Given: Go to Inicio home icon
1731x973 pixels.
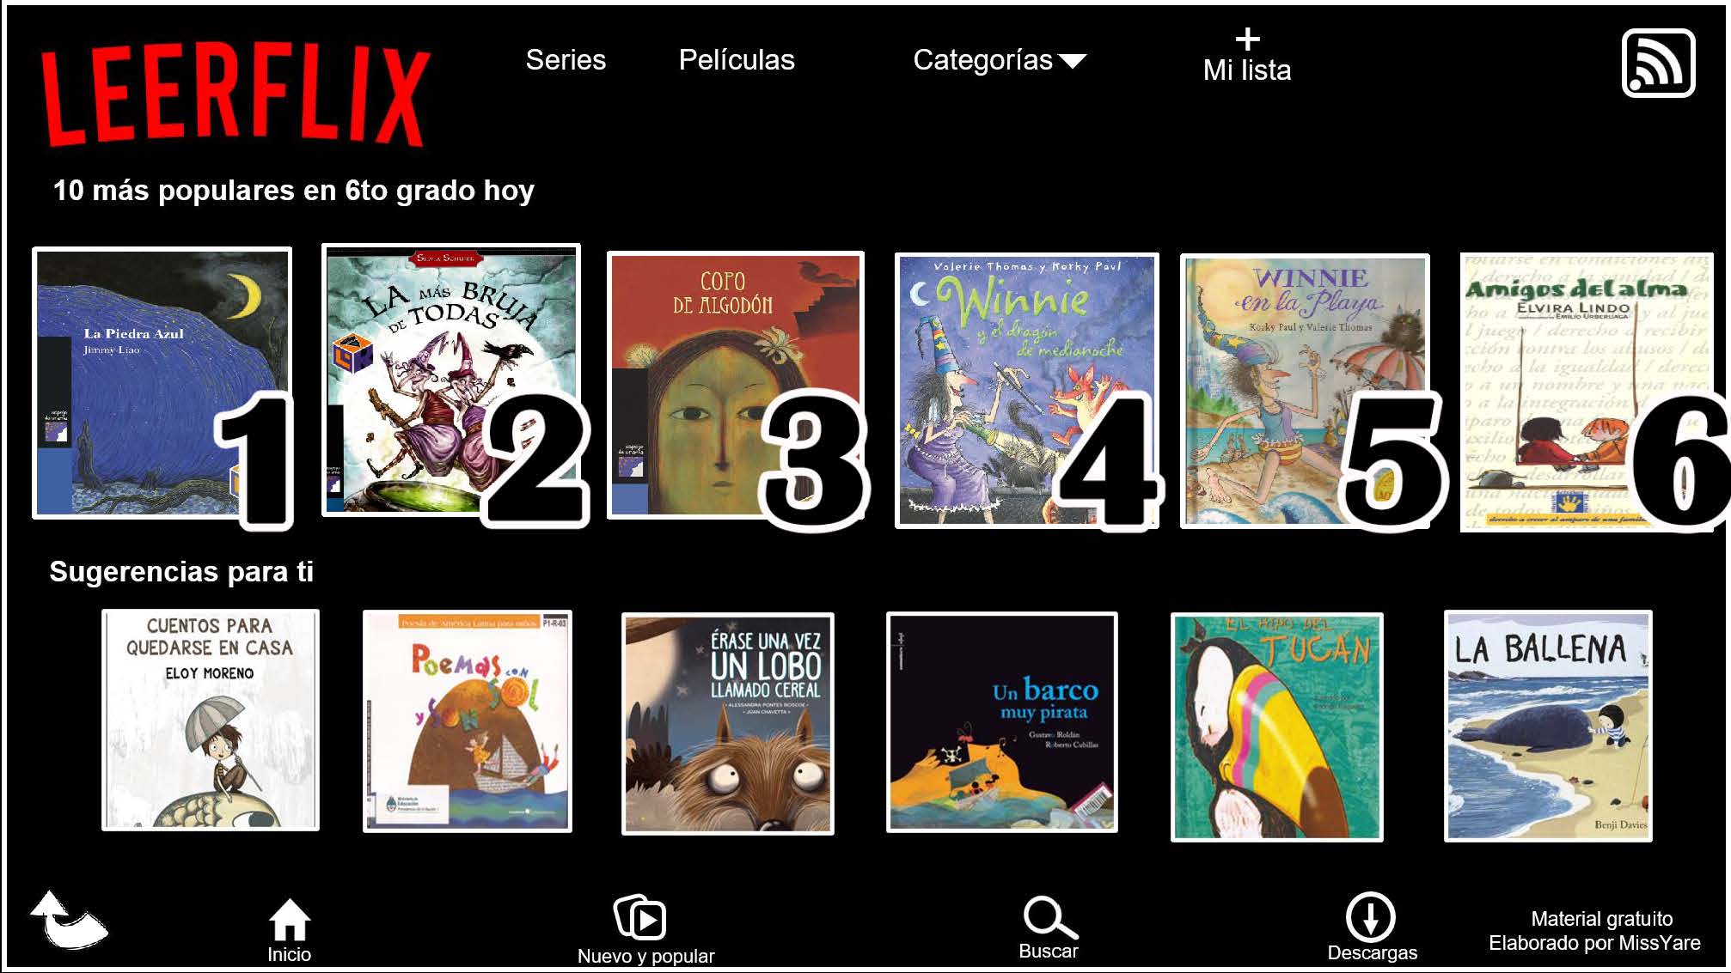Looking at the screenshot, I should (x=290, y=920).
